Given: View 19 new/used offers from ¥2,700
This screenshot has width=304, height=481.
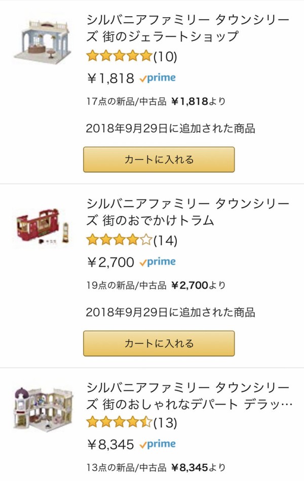Looking at the screenshot, I should 156,286.
